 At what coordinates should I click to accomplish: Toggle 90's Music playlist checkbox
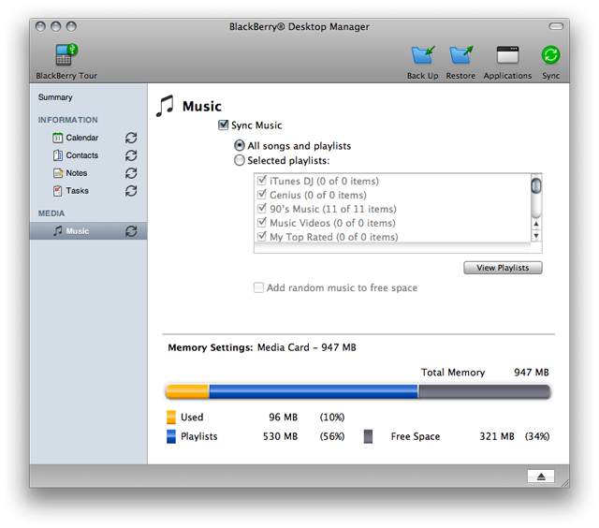(x=262, y=208)
